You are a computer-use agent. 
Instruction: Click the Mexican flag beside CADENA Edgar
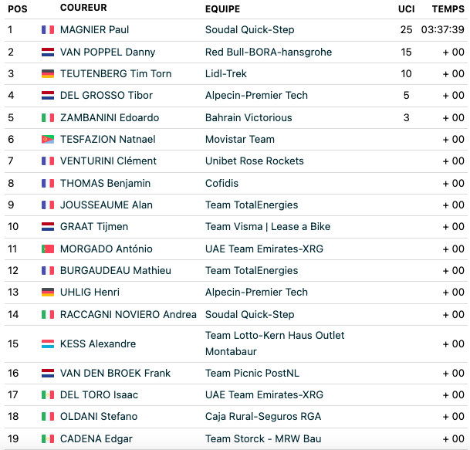click(x=48, y=439)
